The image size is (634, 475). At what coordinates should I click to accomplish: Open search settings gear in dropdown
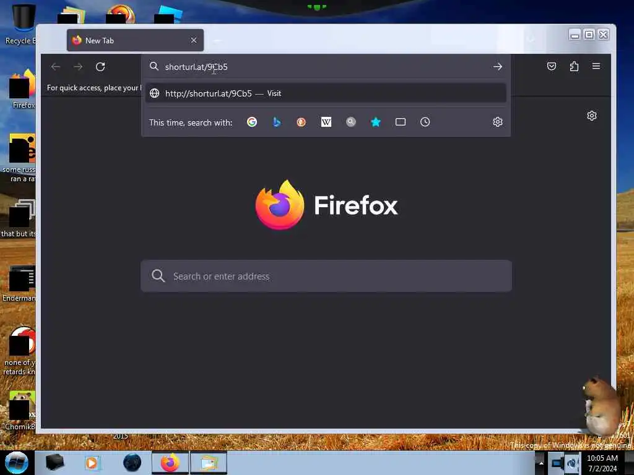coord(498,122)
